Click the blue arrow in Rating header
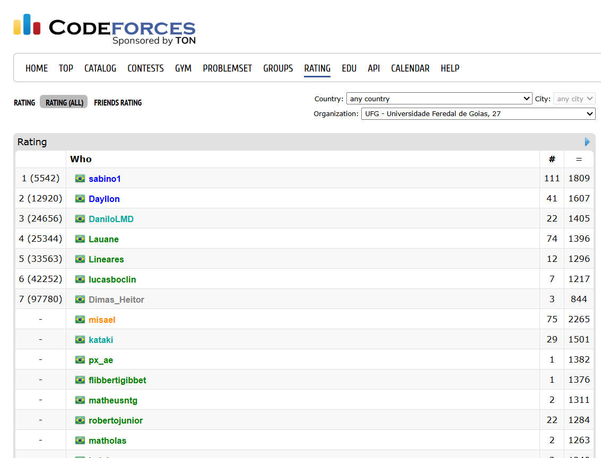The width and height of the screenshot is (601, 458). 587,142
